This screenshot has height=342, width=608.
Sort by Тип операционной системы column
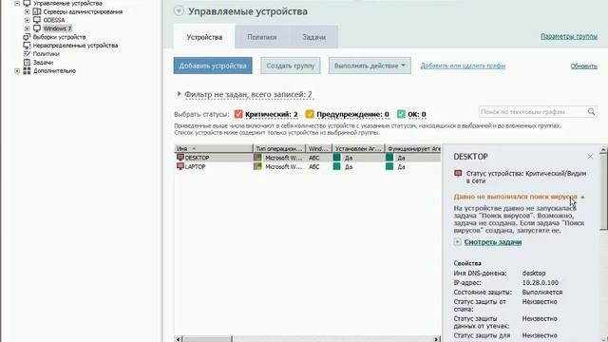click(279, 148)
